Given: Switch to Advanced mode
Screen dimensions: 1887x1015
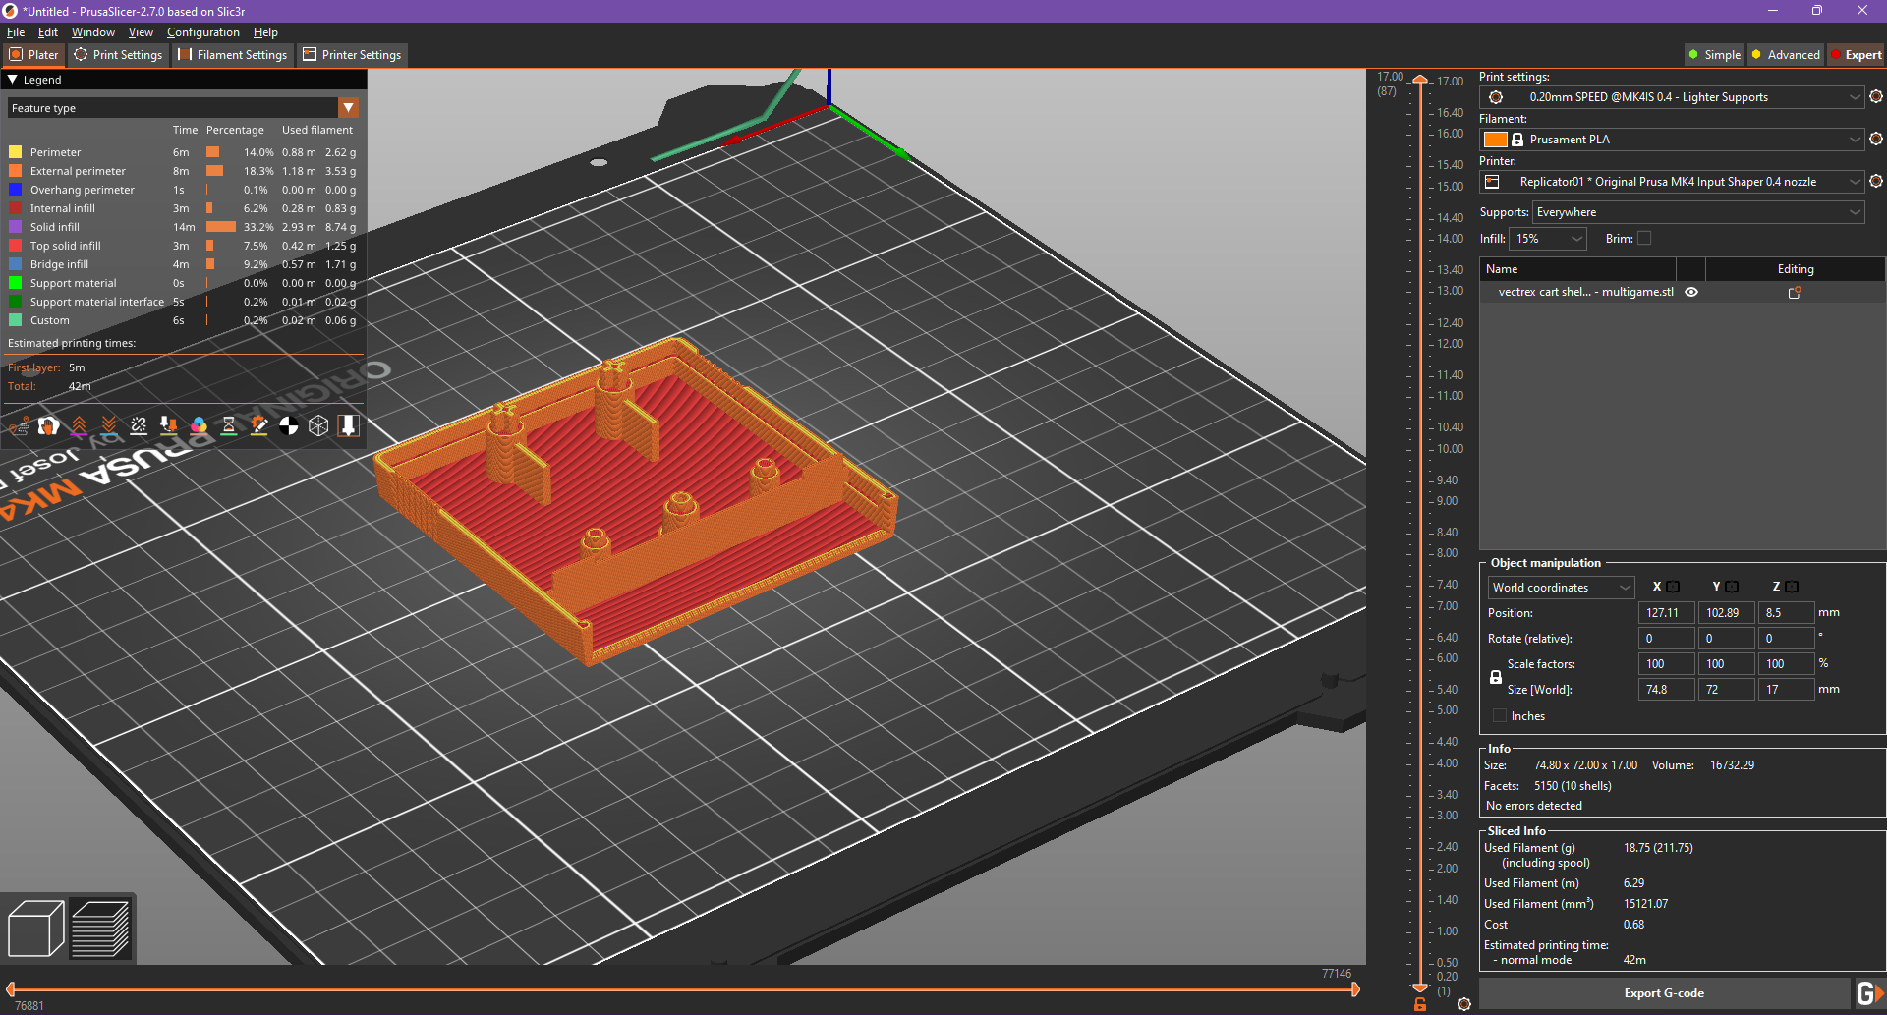Looking at the screenshot, I should click(1785, 55).
